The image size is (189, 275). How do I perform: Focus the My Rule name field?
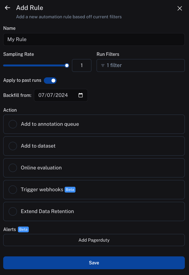94,39
